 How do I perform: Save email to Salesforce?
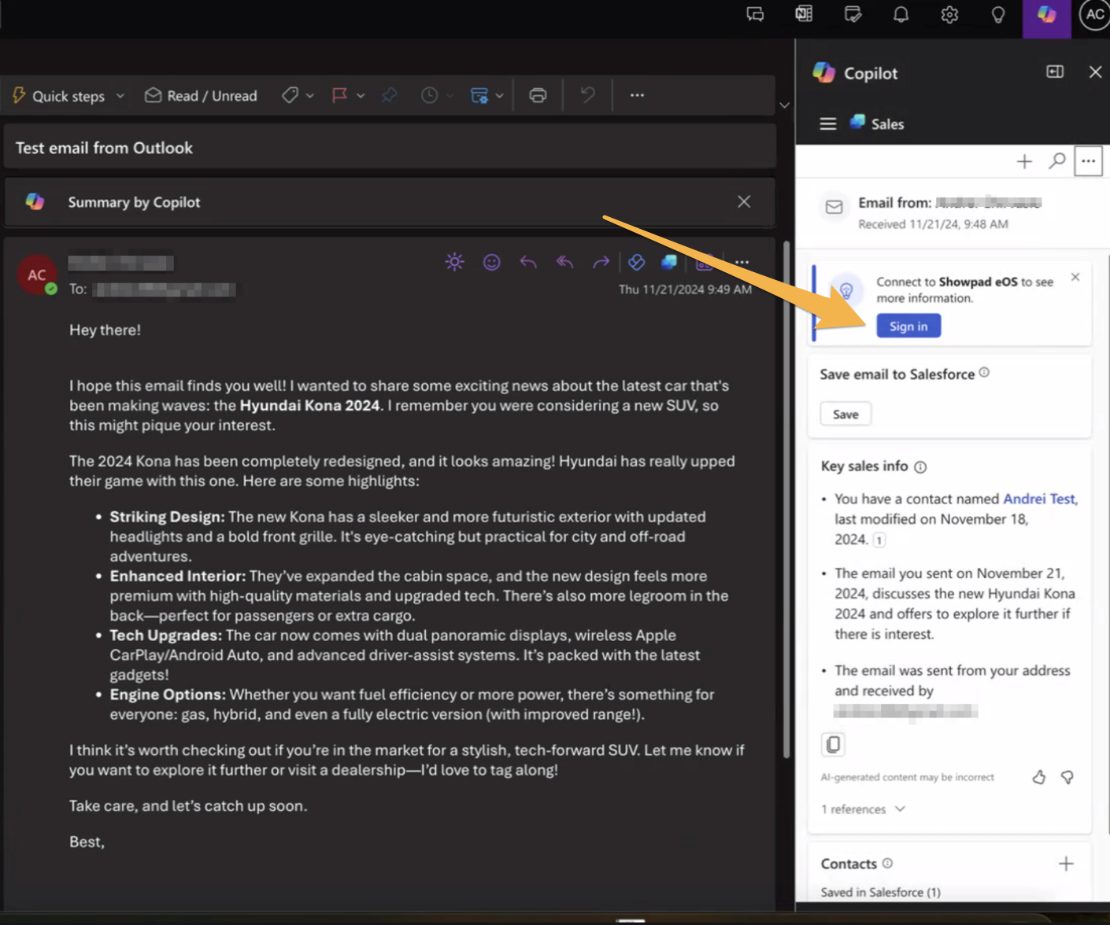click(845, 415)
